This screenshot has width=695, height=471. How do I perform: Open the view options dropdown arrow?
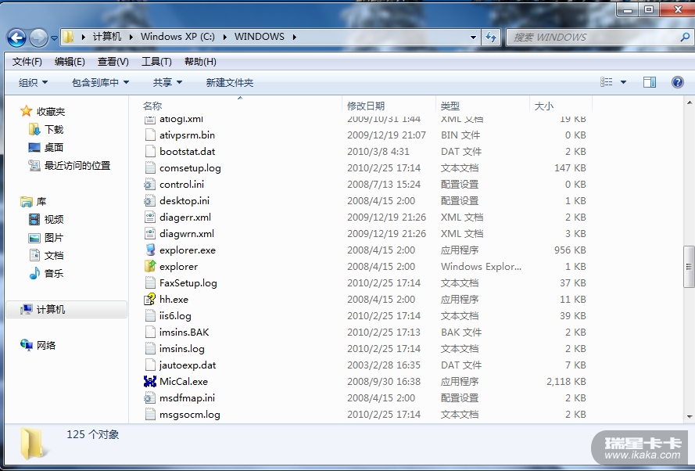click(623, 82)
